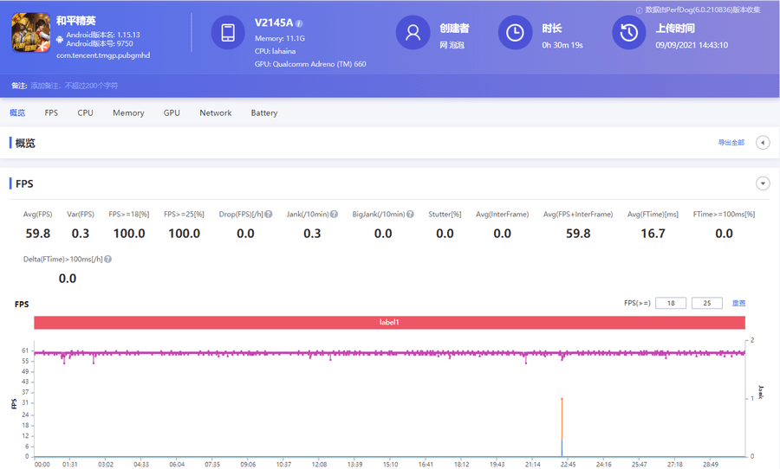Click the FPS threshold field showing 18

(x=671, y=303)
